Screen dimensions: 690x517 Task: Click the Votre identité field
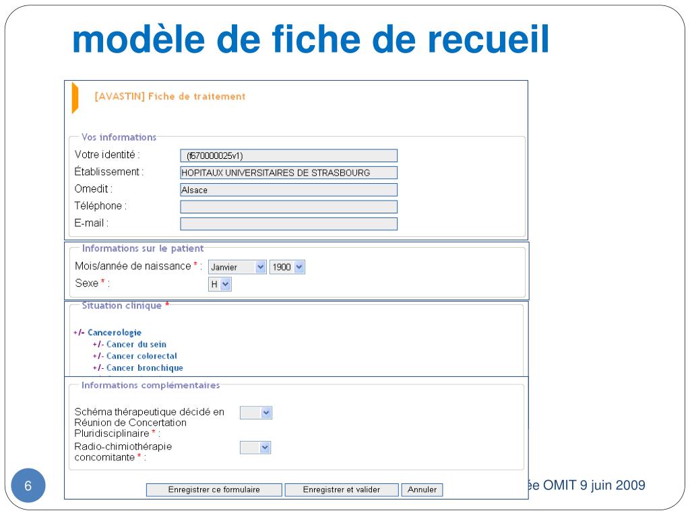coord(288,156)
